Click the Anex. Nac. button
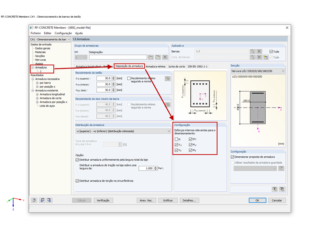This screenshot has height=235, width=313. (x=146, y=200)
